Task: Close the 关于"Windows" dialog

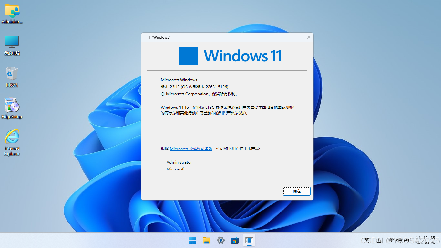Action: 308,37
